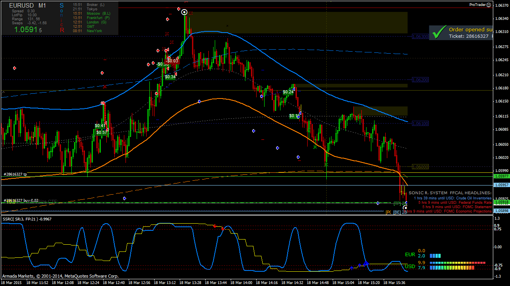Viewport: 510px width, 286px height.
Task: Click the Armada Markets copyright text
Action: click(60, 276)
